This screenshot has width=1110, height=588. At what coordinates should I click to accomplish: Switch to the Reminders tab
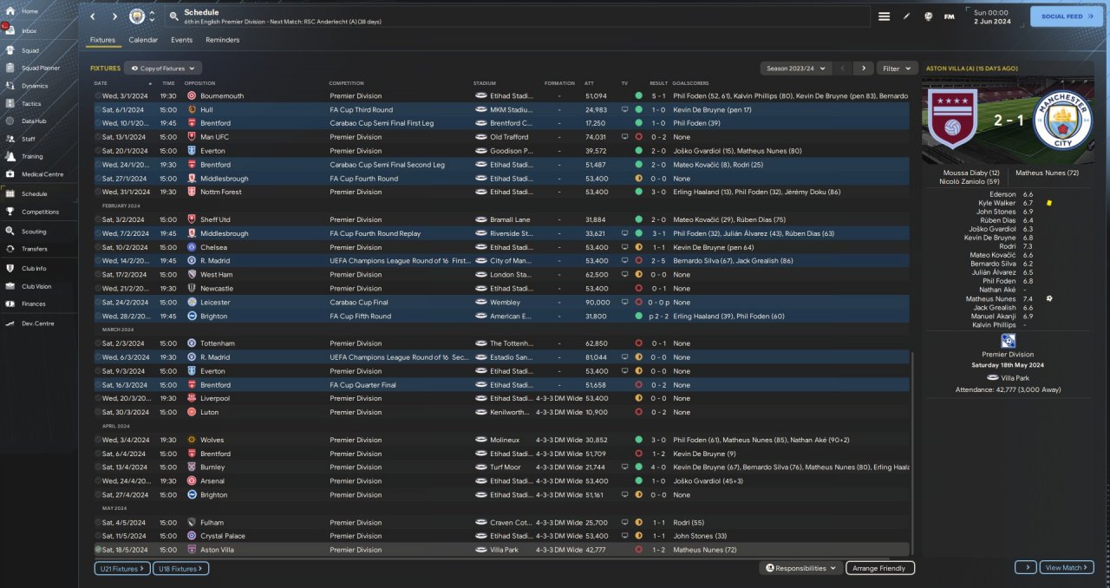click(222, 40)
